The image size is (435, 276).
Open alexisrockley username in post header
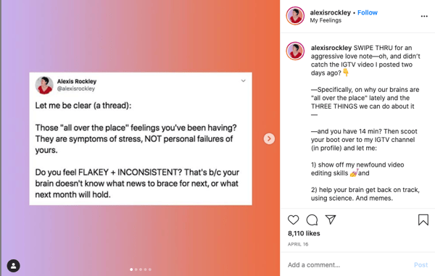[x=330, y=12]
